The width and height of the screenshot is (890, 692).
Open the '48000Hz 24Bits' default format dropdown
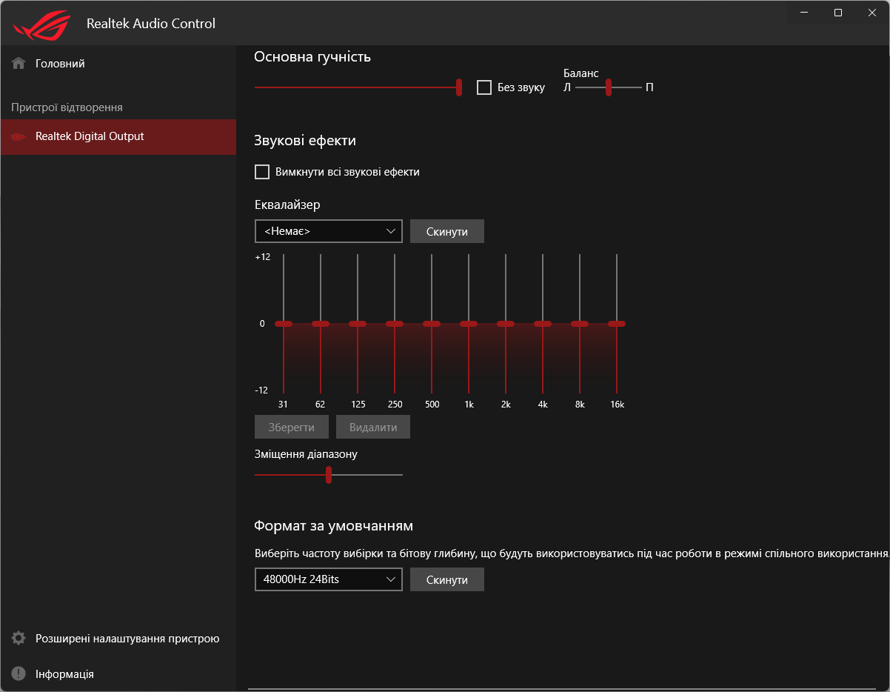[328, 579]
